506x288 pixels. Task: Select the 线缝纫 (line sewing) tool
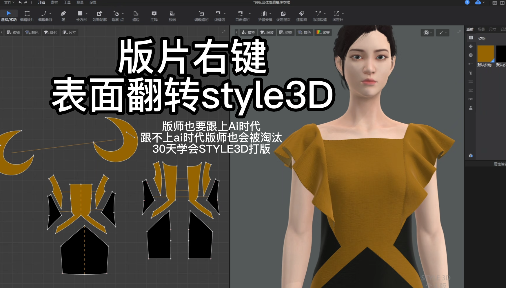point(219,16)
